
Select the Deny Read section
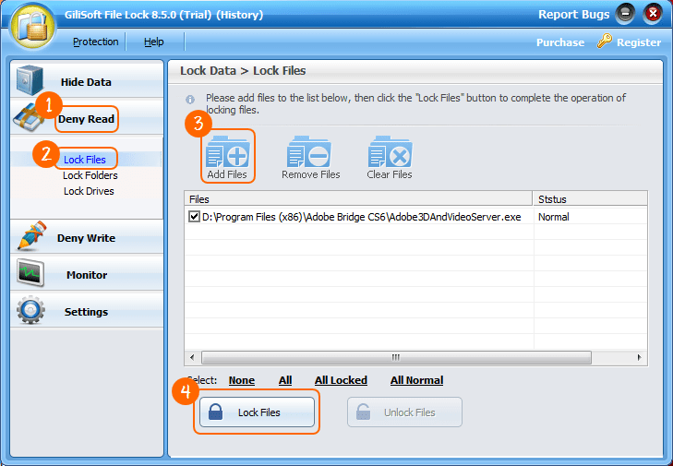click(87, 116)
